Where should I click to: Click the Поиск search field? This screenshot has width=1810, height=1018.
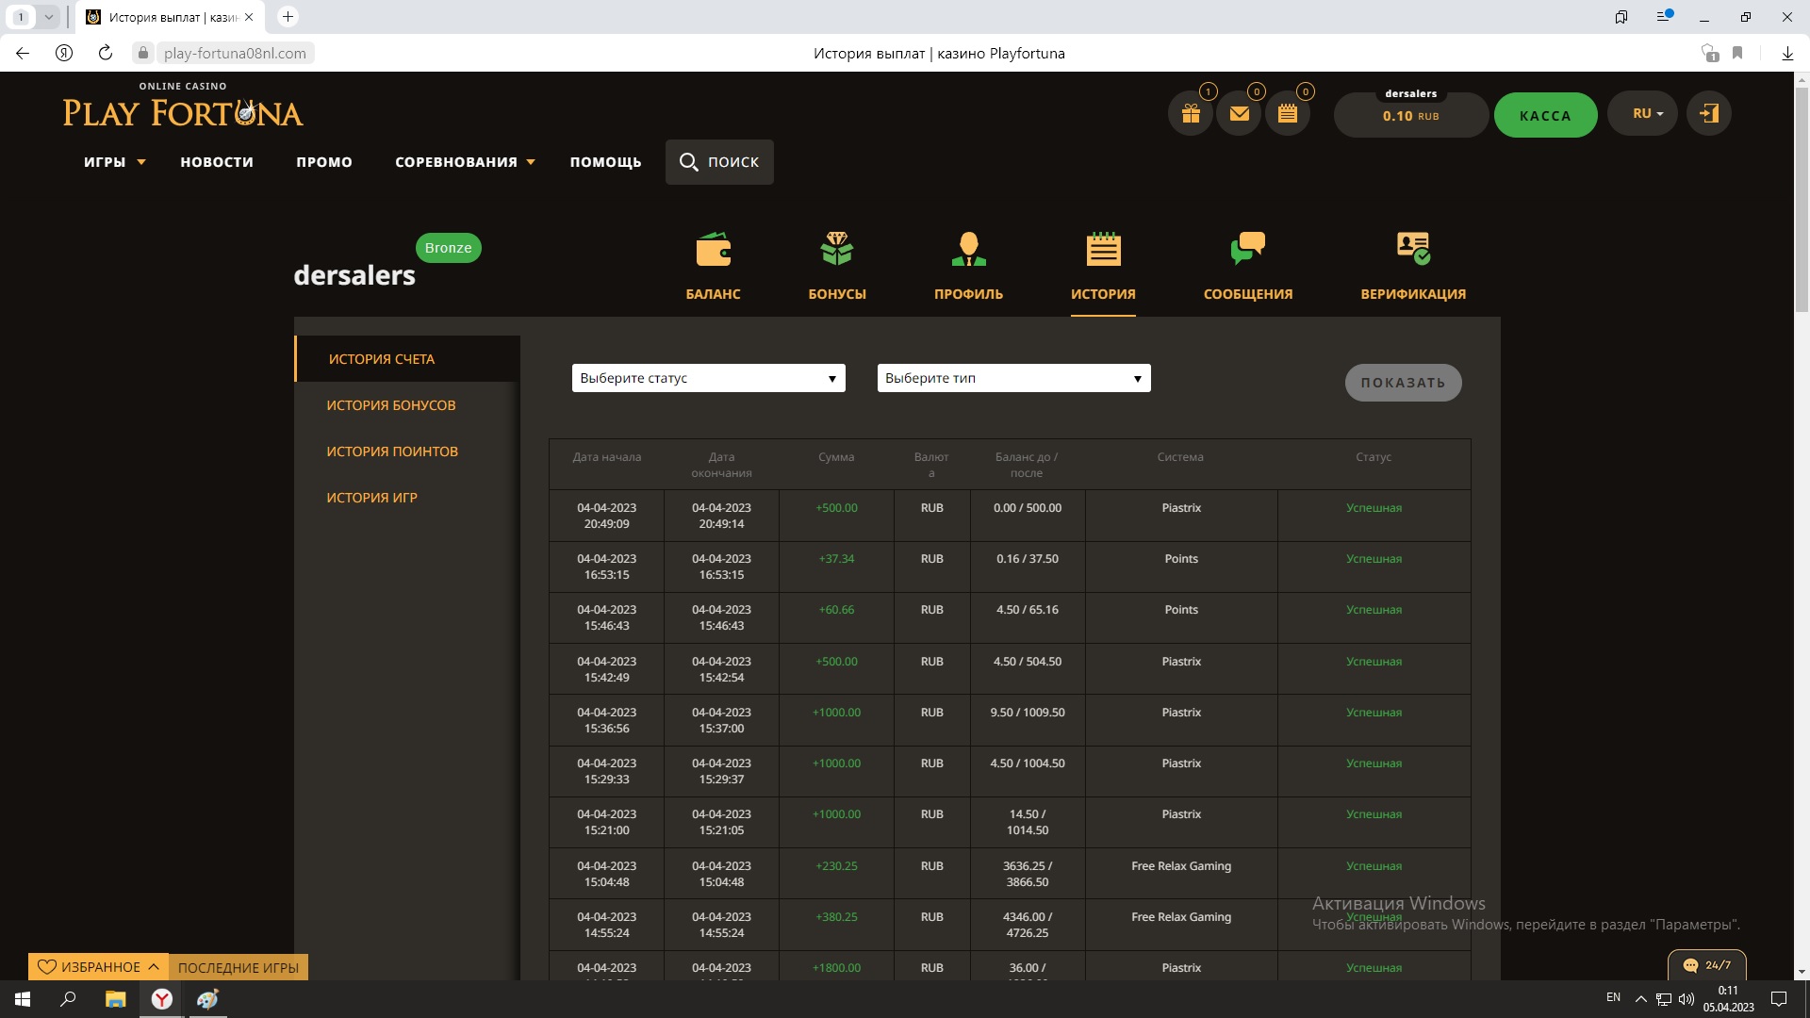click(719, 162)
